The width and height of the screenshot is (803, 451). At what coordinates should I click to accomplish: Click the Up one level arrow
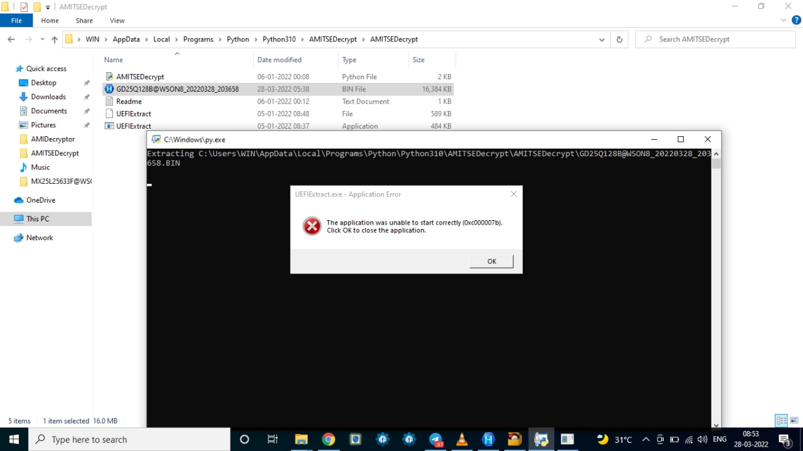(55, 39)
